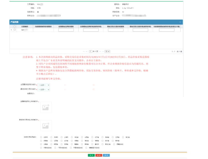The width and height of the screenshot is (208, 159).
Task: Click the upload image icon for 最低实际交易价格 file
Action: (46, 126)
